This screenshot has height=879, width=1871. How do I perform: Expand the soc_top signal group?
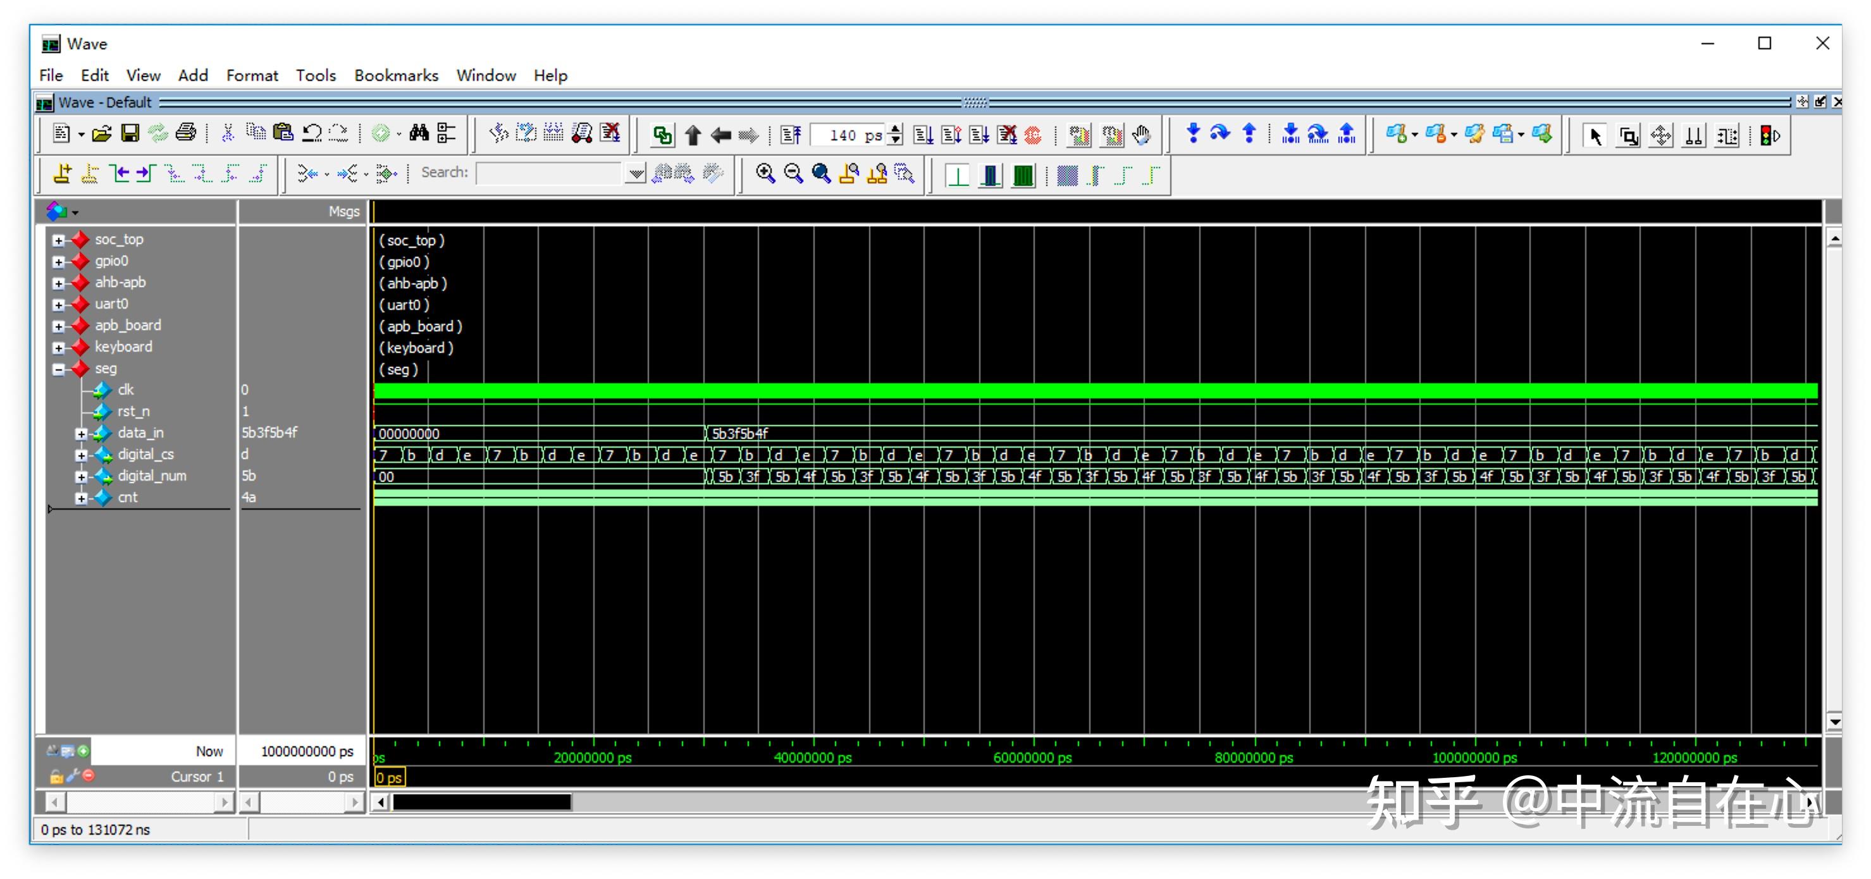tap(59, 240)
